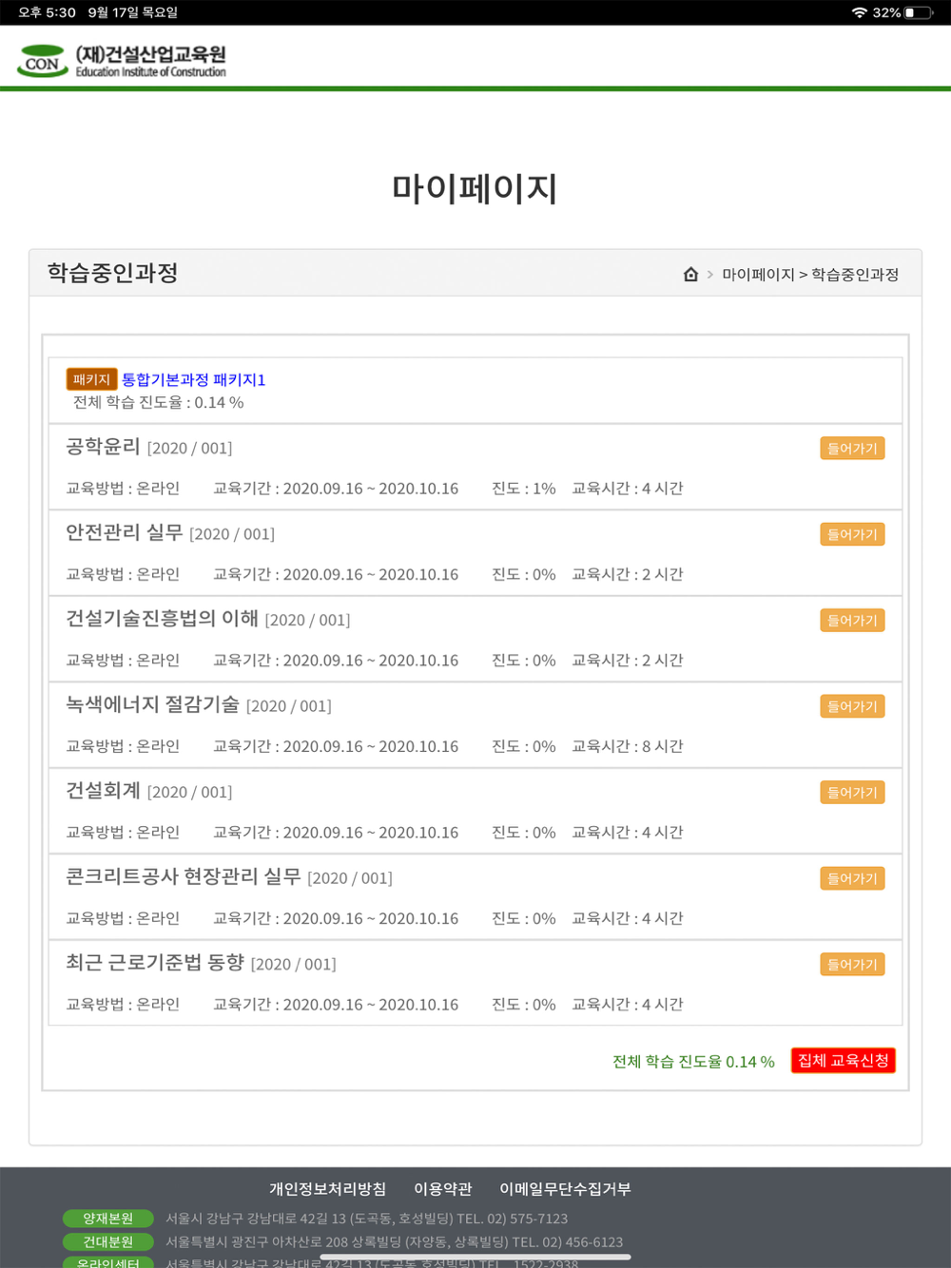Screen dimensions: 951x1268
Task: Select 공학윤리 course title
Action: tap(103, 447)
